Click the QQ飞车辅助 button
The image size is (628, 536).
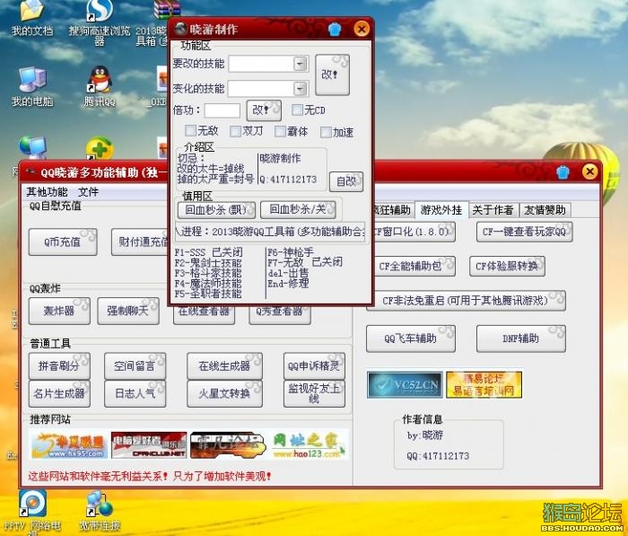[x=411, y=338]
